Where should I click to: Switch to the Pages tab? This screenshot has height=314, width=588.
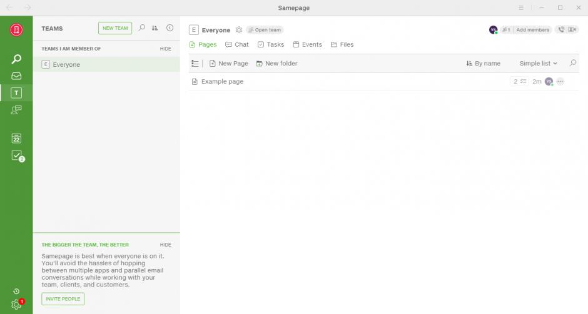click(x=203, y=44)
